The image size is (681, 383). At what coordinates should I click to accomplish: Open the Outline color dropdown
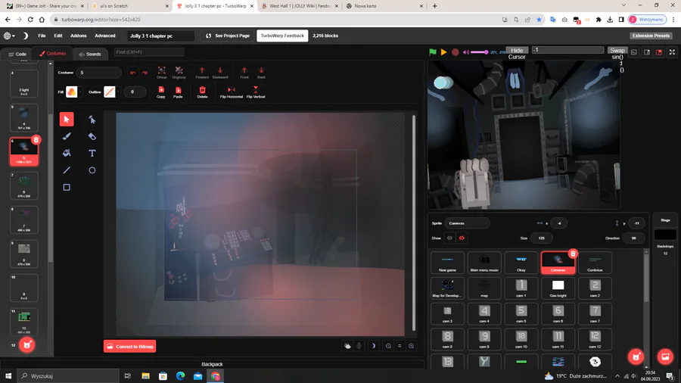pyautogui.click(x=111, y=92)
